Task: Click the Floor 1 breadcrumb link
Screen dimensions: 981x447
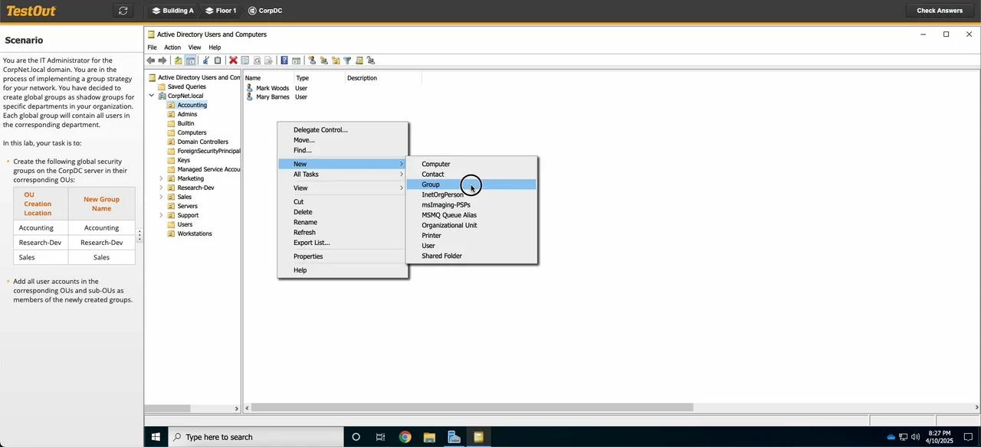Action: (x=221, y=11)
